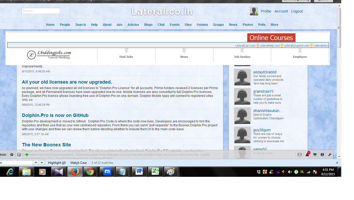The height and width of the screenshot is (200, 354).
Task: Open the wrench tools icon in admin toolbar
Action: pyautogui.click(x=330, y=155)
